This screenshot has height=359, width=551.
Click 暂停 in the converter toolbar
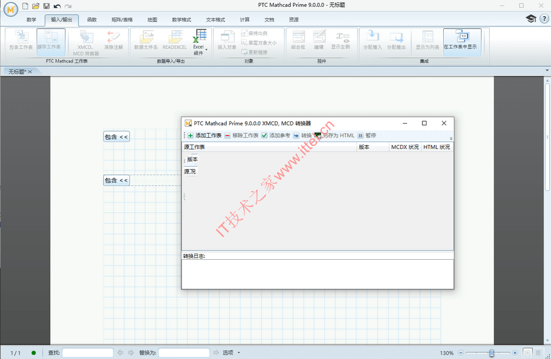pos(367,135)
